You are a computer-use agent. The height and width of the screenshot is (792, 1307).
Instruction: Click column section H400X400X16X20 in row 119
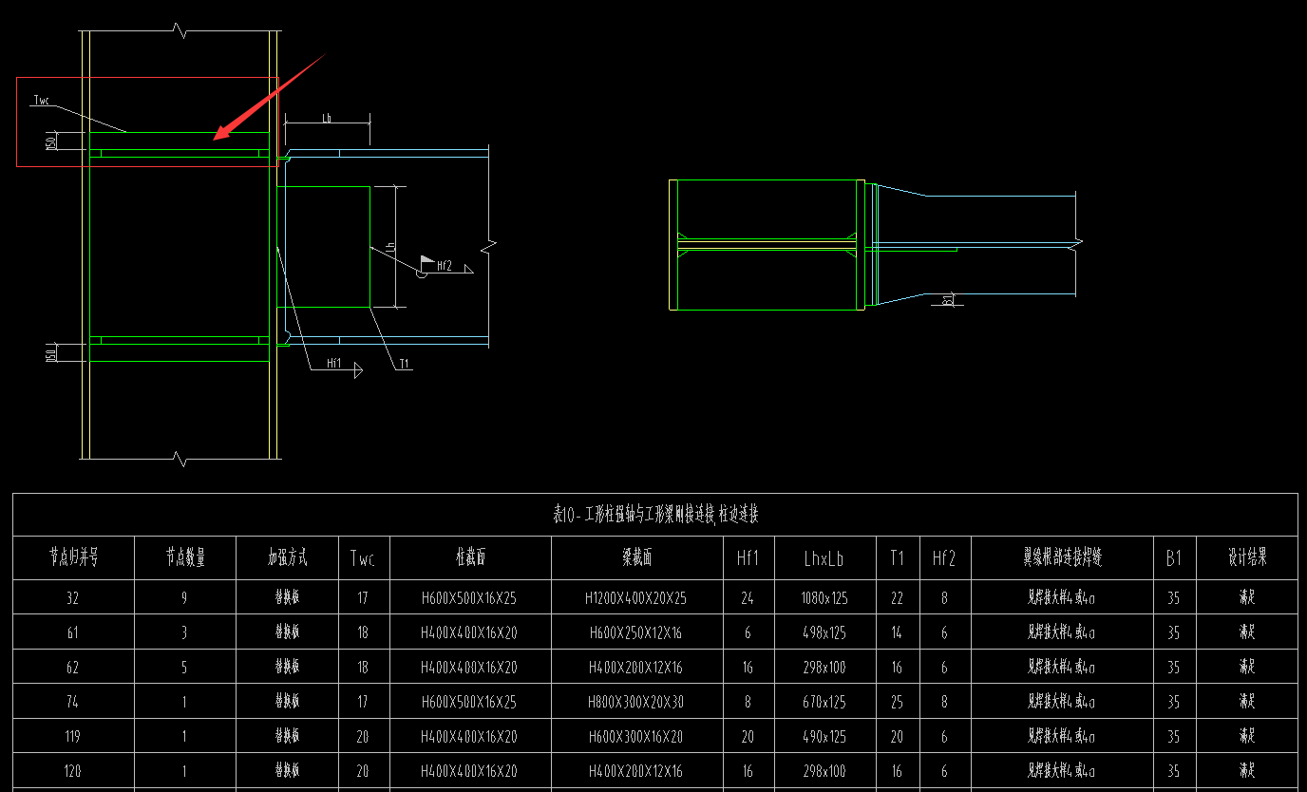click(x=469, y=736)
